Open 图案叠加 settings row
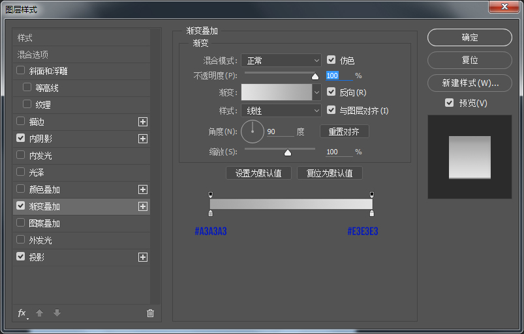 (x=82, y=223)
